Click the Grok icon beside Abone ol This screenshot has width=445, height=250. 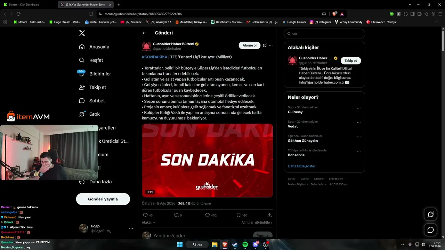(265, 45)
